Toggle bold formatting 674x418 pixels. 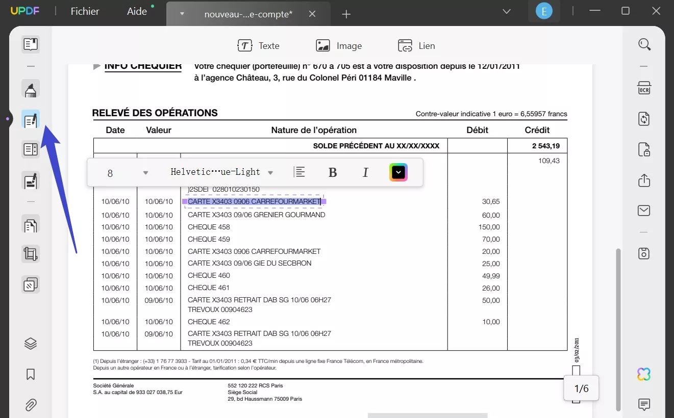click(333, 172)
